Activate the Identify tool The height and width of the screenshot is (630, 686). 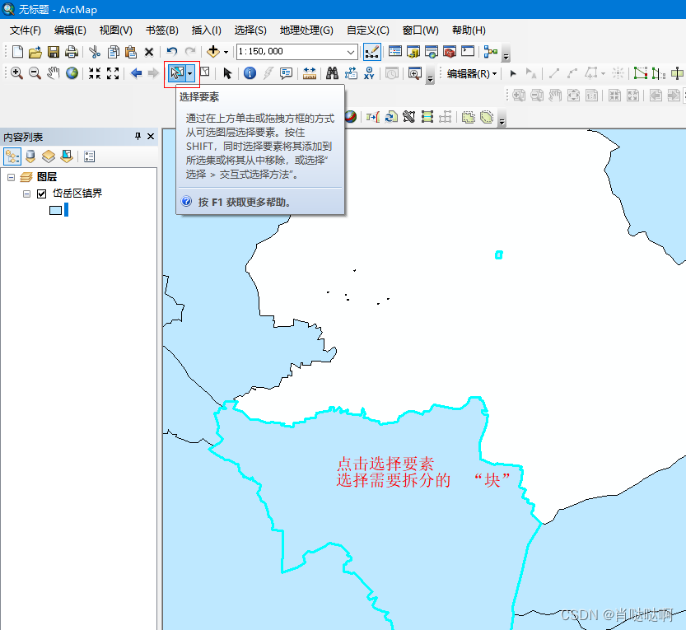coord(250,73)
